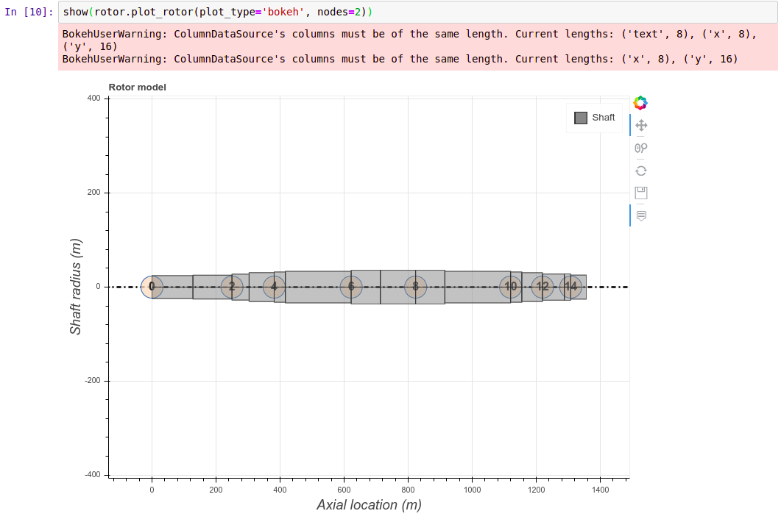Image resolution: width=781 pixels, height=522 pixels.
Task: Click the 'Axial location (m)' axis label
Action: click(x=370, y=505)
